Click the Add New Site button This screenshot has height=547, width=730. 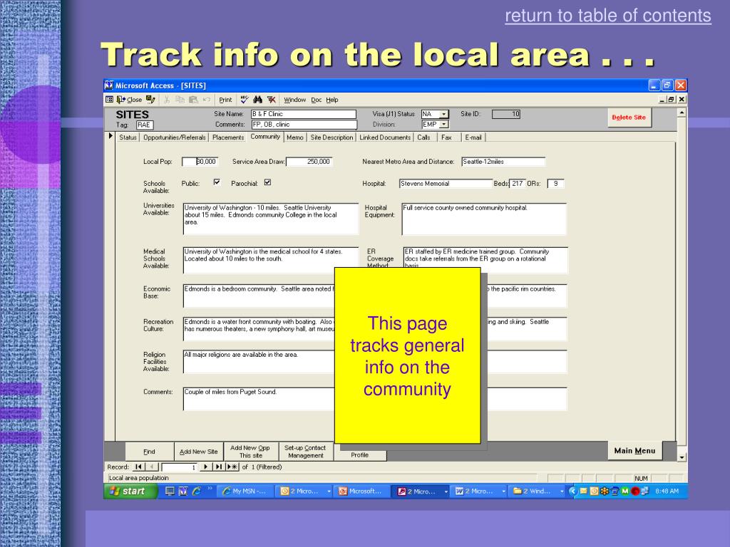tap(198, 451)
